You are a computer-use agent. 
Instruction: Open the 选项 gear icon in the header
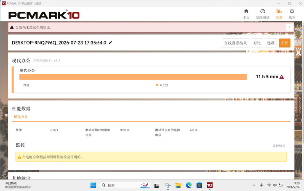point(292,11)
